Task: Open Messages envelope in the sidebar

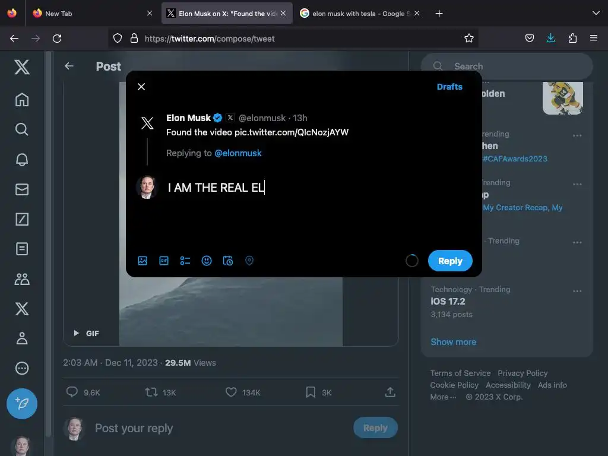Action: (x=22, y=189)
